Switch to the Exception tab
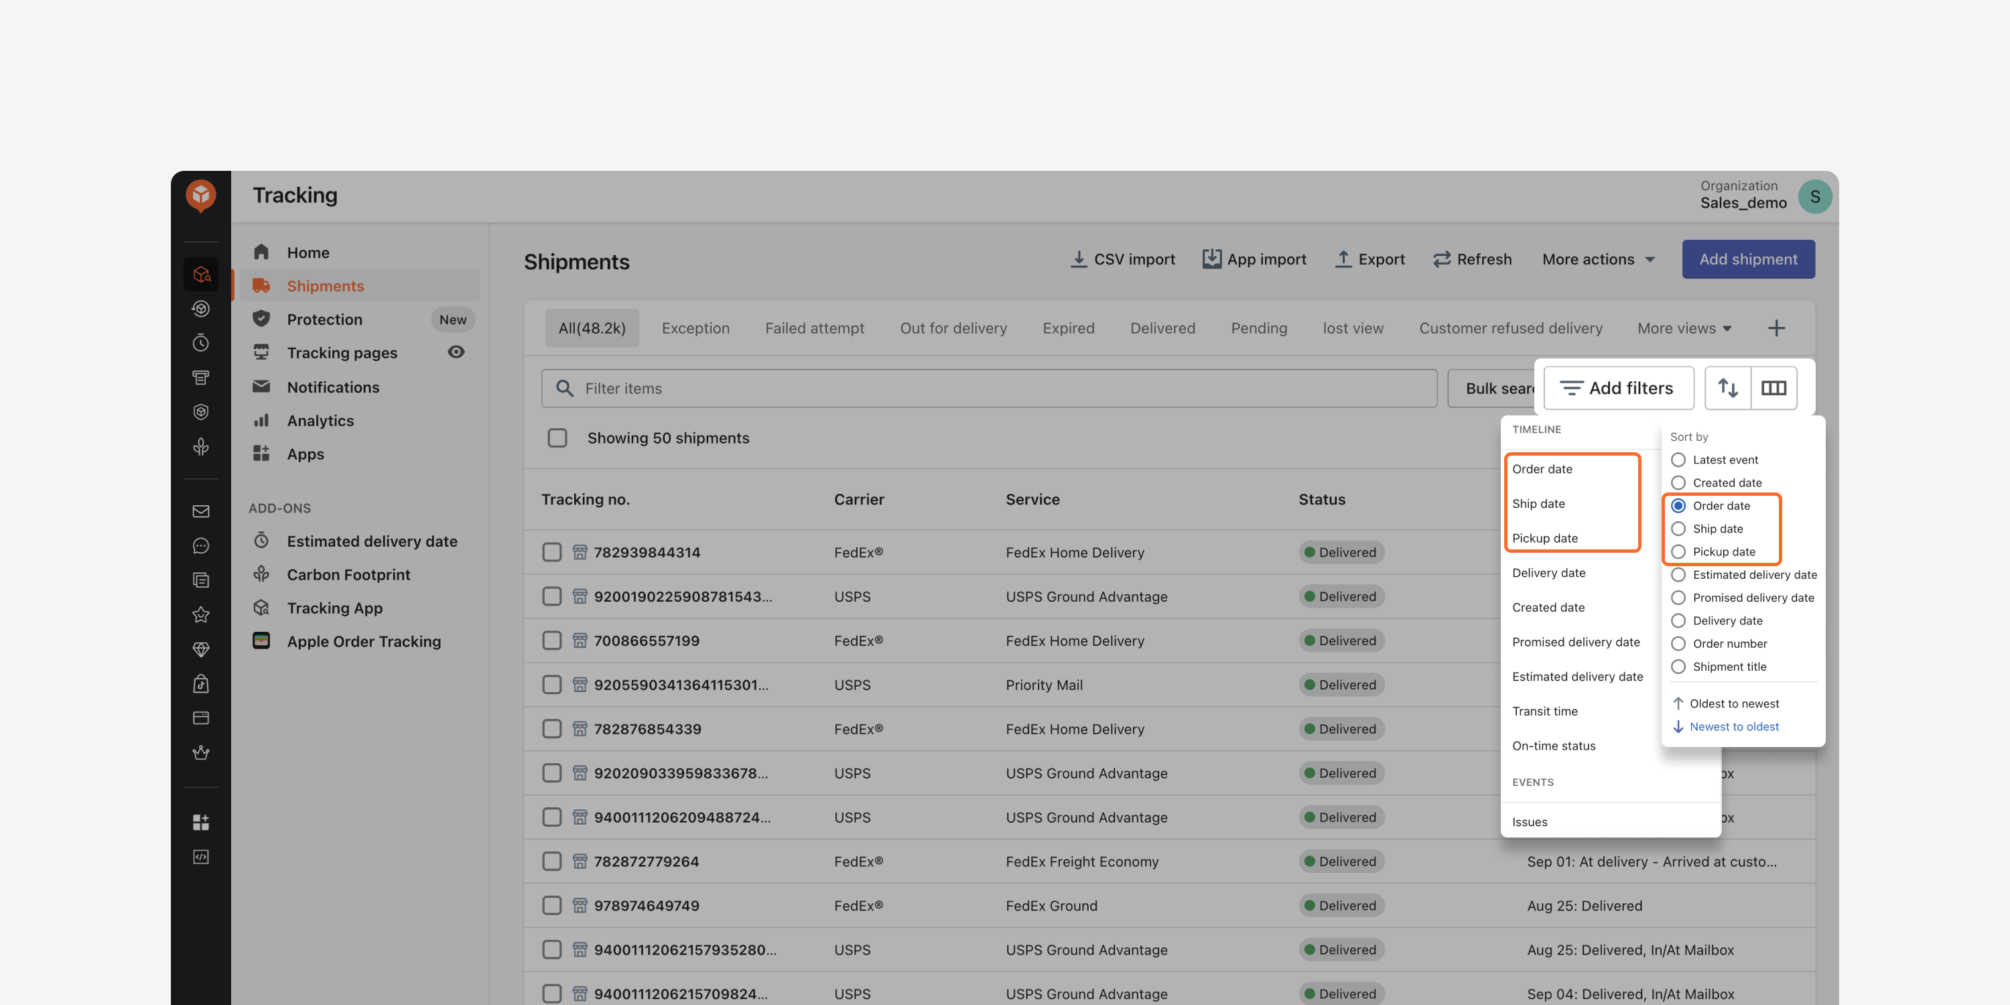2010x1005 pixels. 695,328
